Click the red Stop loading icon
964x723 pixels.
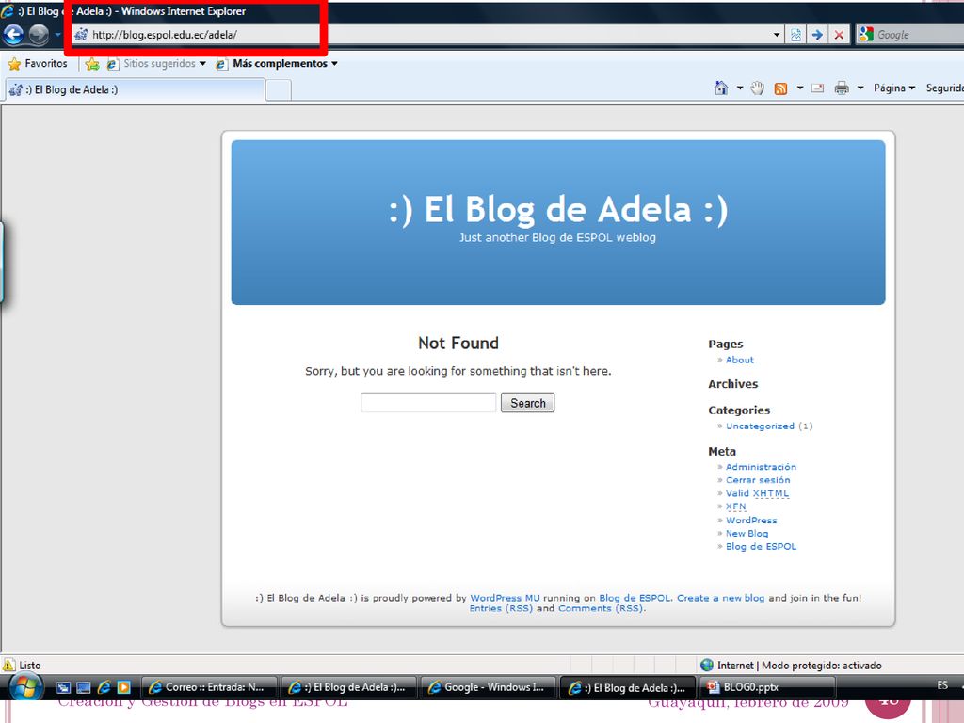tap(839, 35)
